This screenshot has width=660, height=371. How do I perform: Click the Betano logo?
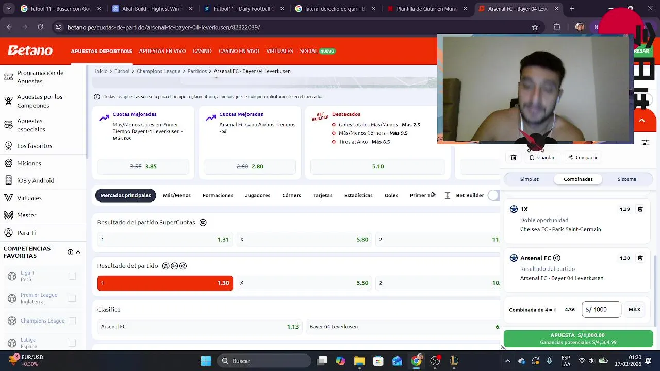[30, 50]
